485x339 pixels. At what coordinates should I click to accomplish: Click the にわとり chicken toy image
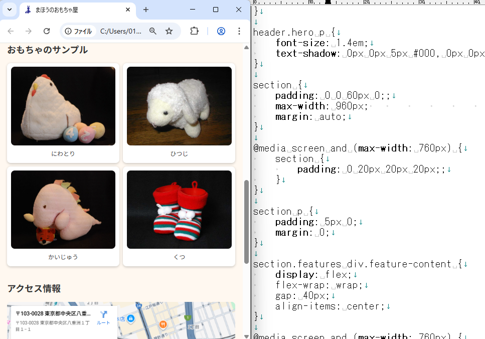(63, 106)
